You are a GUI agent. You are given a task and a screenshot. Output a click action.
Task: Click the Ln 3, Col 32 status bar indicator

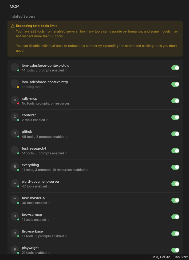[161, 257]
